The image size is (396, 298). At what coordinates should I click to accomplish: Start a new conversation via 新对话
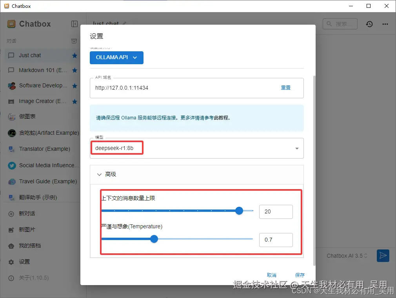point(29,213)
